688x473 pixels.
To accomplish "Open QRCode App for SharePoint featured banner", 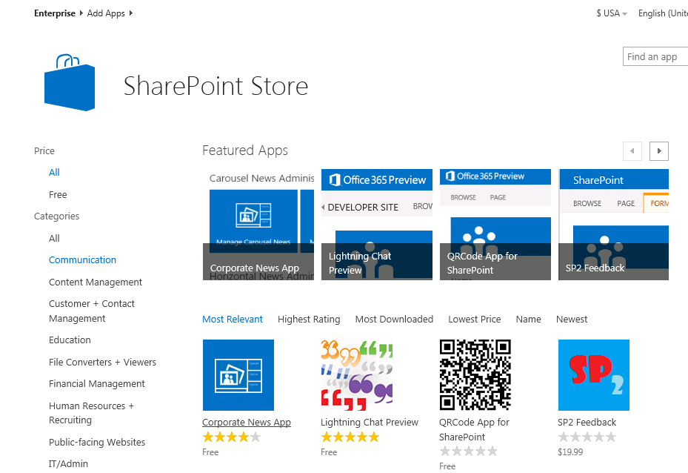I will 495,225.
